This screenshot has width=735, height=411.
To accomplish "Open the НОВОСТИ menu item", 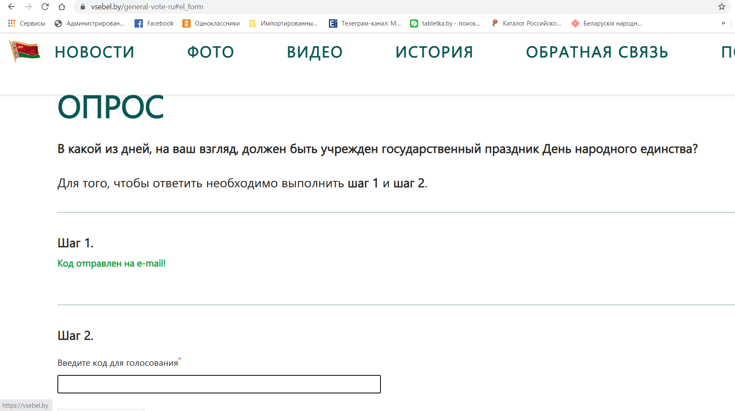I will [x=94, y=52].
